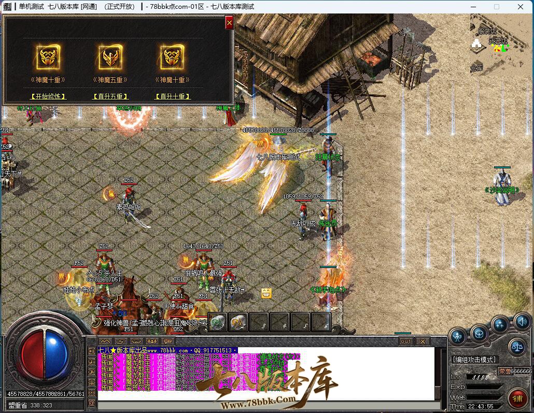Click the 武器店 label on minimap
The width and height of the screenshot is (534, 413).
point(498,41)
